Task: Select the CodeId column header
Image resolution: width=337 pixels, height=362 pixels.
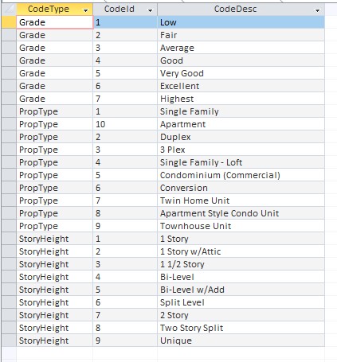Action: (x=125, y=10)
